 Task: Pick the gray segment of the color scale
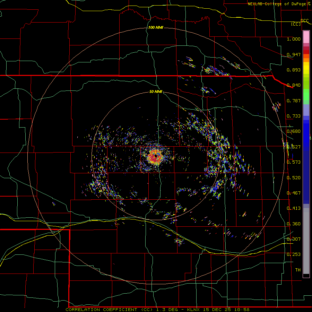pyautogui.click(x=306, y=241)
